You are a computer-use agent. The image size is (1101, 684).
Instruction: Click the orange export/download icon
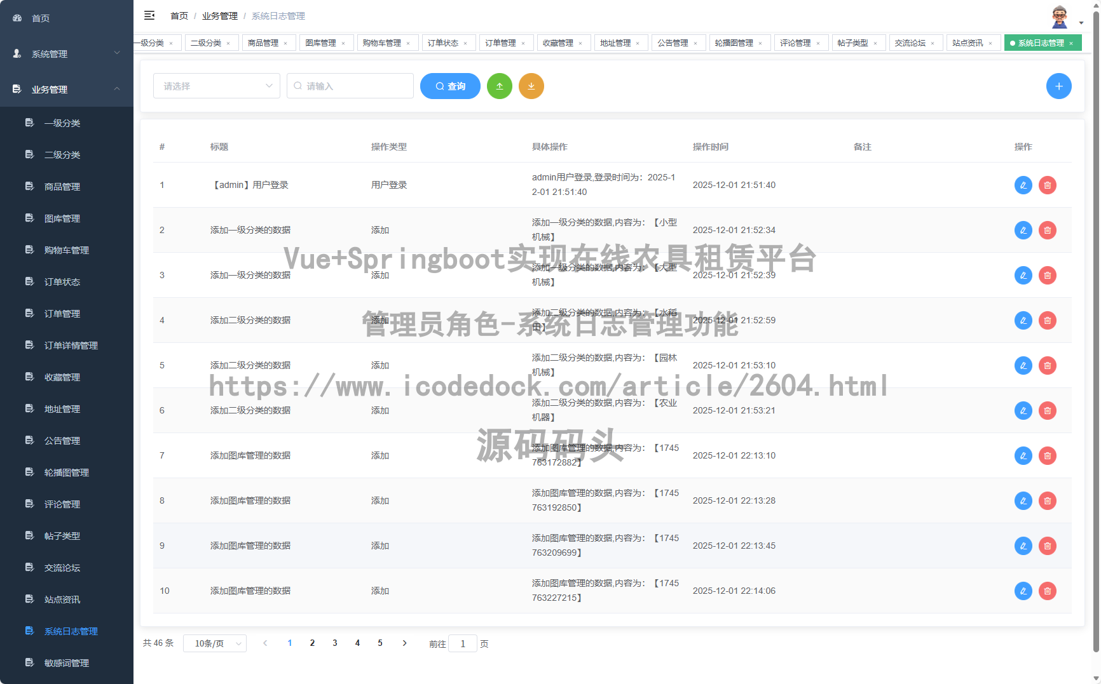pos(531,86)
